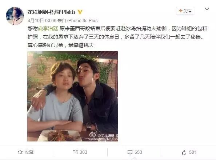Follow the account with the +关注 button
This screenshot has width=216, height=160.
coord(185,11)
